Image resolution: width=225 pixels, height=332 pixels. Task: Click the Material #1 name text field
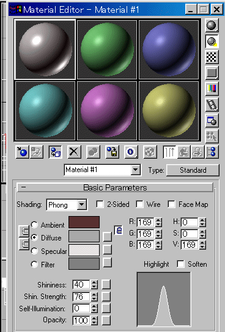point(98,170)
